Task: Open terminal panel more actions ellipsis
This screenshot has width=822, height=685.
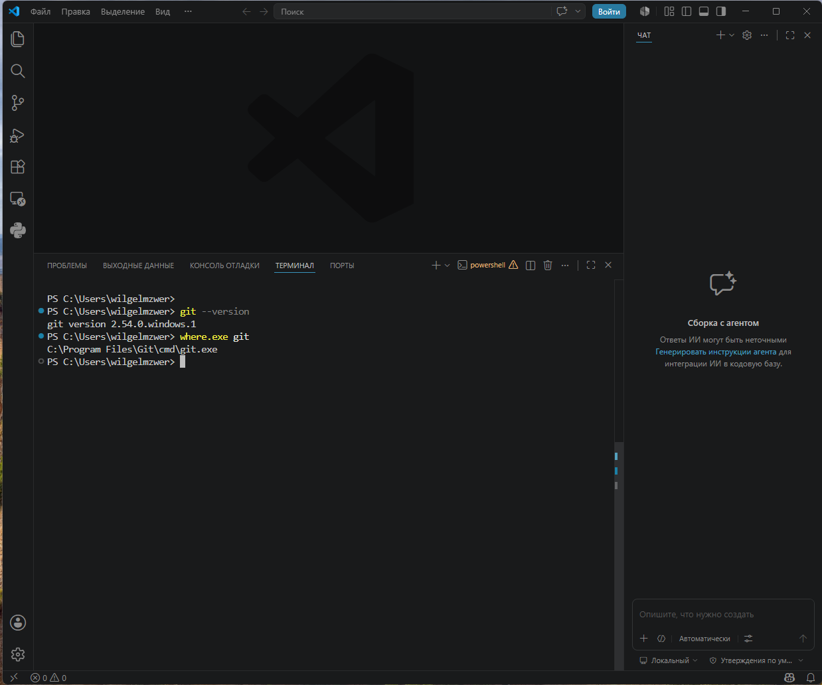Action: (x=565, y=266)
